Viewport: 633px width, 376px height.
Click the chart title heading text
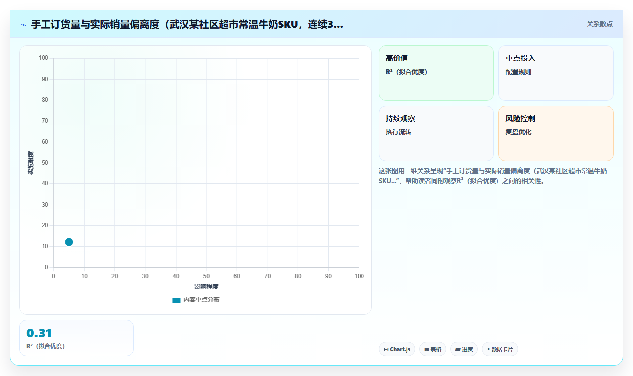(x=187, y=24)
